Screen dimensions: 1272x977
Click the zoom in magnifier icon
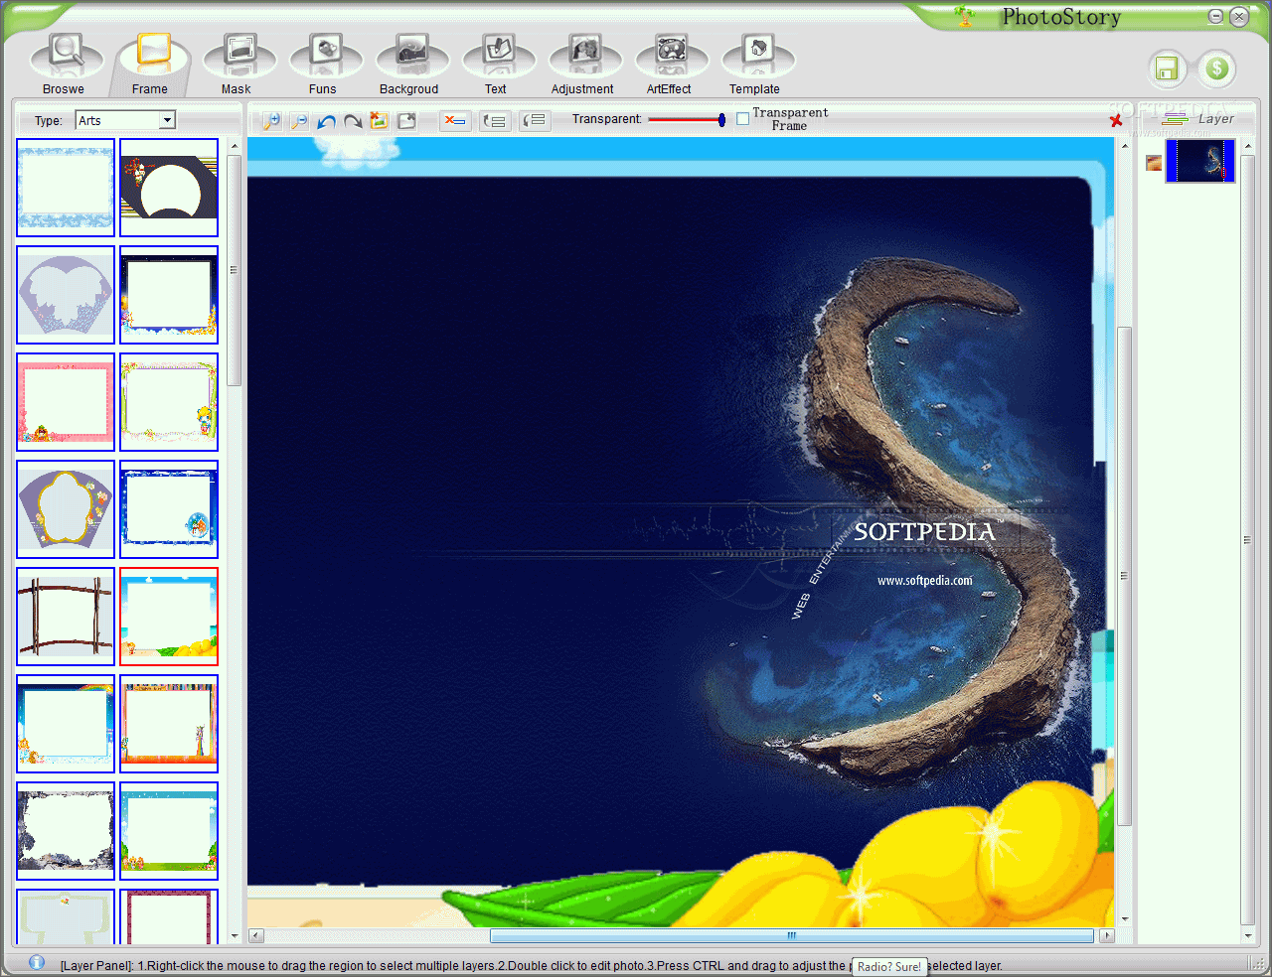coord(271,121)
